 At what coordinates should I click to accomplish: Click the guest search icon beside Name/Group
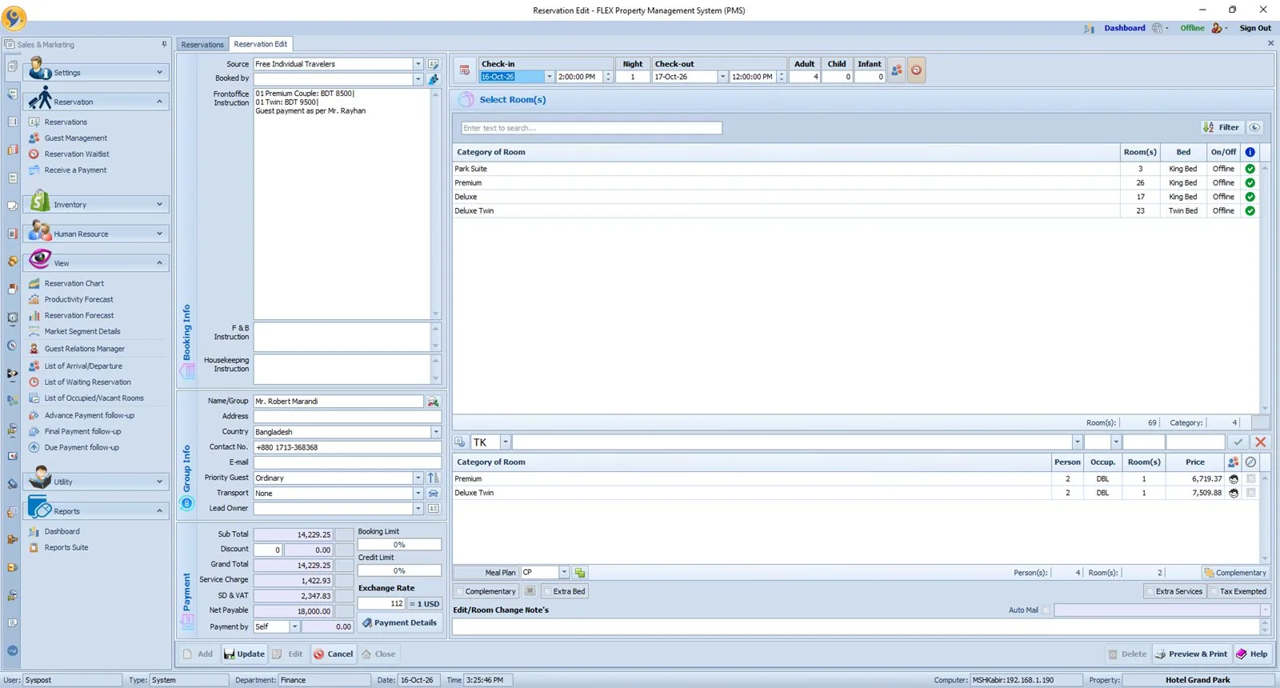click(433, 402)
